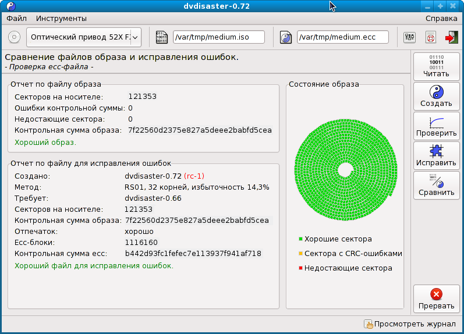The height and width of the screenshot is (334, 464).
Task: Open preferences settings toolbar icon
Action: point(409,37)
